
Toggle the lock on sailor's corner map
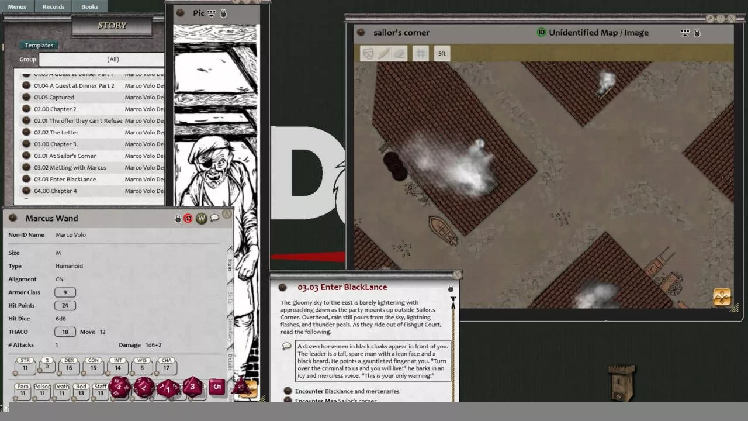(697, 33)
